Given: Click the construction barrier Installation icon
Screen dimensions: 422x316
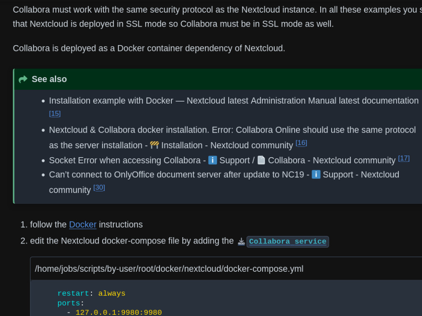Looking at the screenshot, I should coord(154,145).
